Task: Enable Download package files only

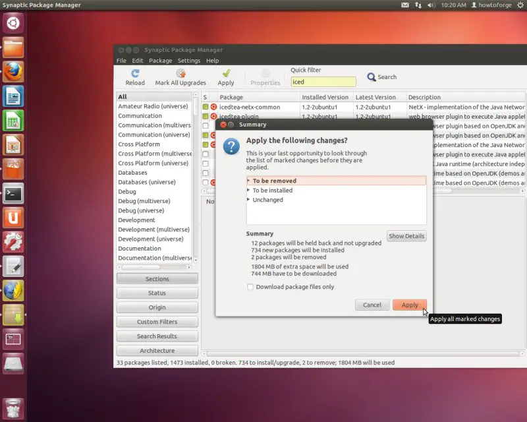Action: coord(250,287)
